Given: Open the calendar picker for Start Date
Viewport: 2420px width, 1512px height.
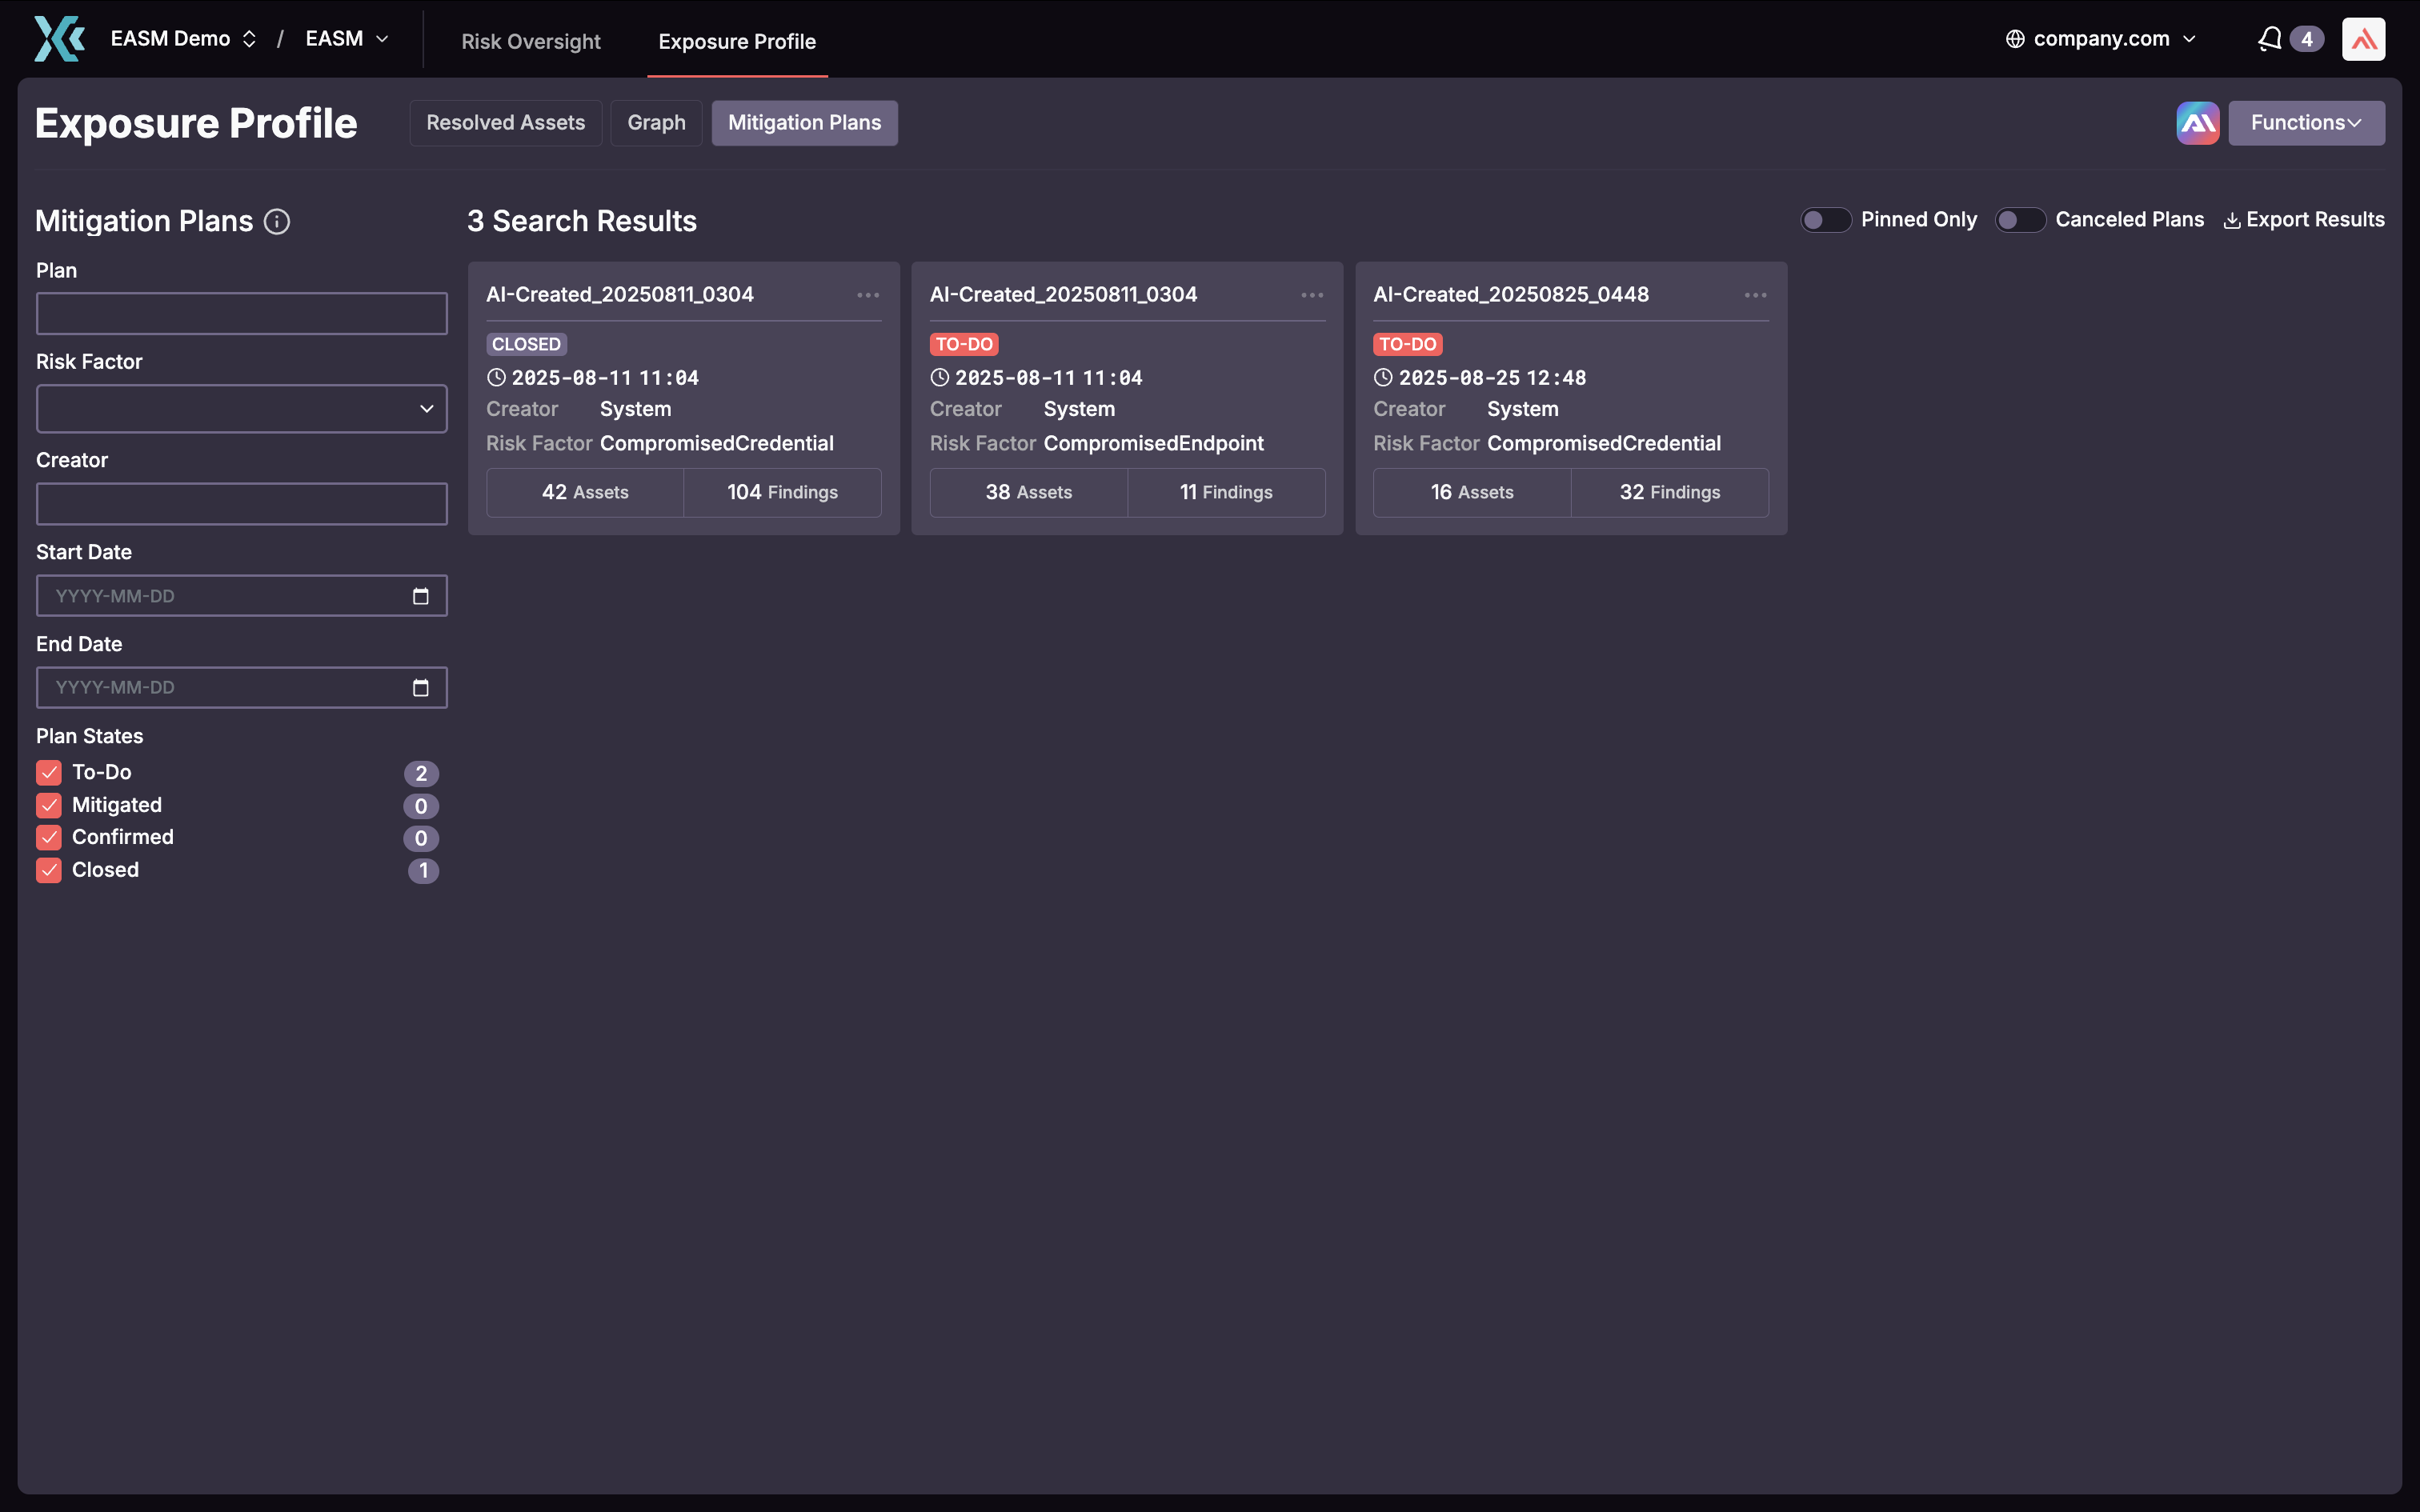Looking at the screenshot, I should 422,595.
